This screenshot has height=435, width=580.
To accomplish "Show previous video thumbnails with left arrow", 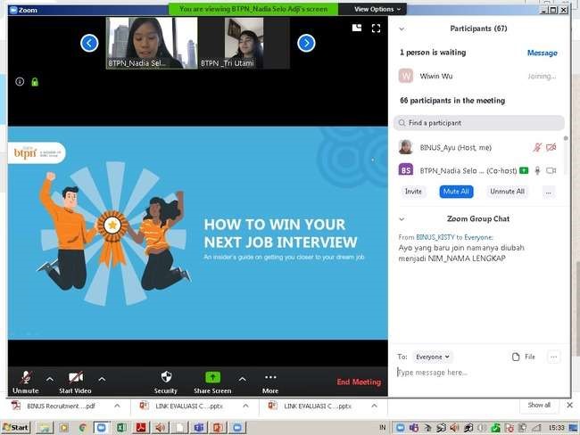I will click(x=89, y=44).
